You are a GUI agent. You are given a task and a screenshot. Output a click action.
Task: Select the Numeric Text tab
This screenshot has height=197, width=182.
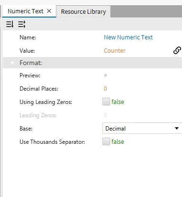(x=25, y=11)
